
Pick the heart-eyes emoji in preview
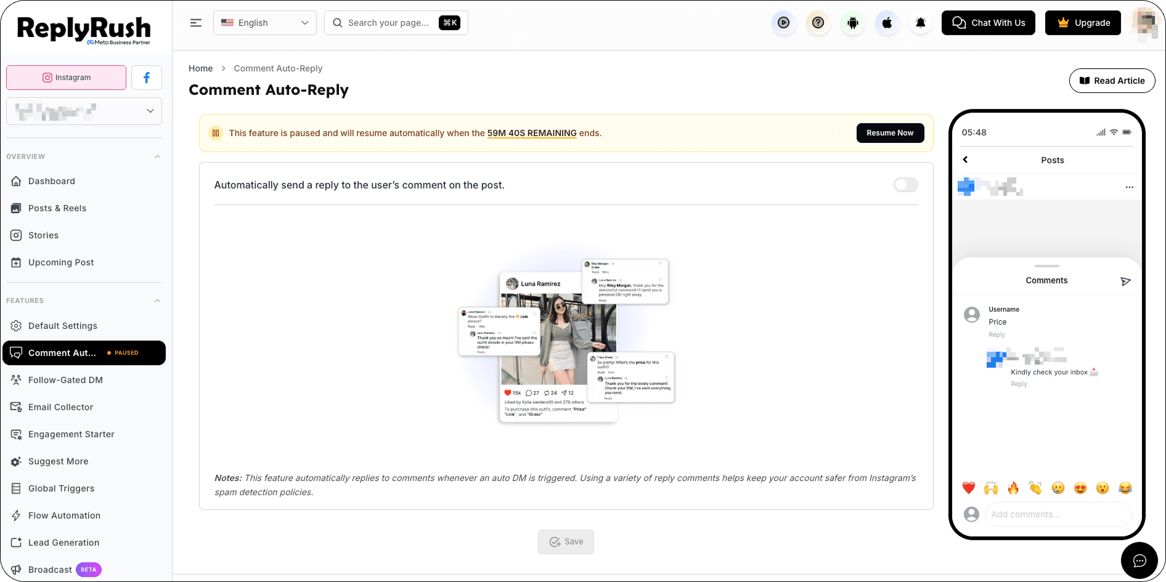point(1080,488)
